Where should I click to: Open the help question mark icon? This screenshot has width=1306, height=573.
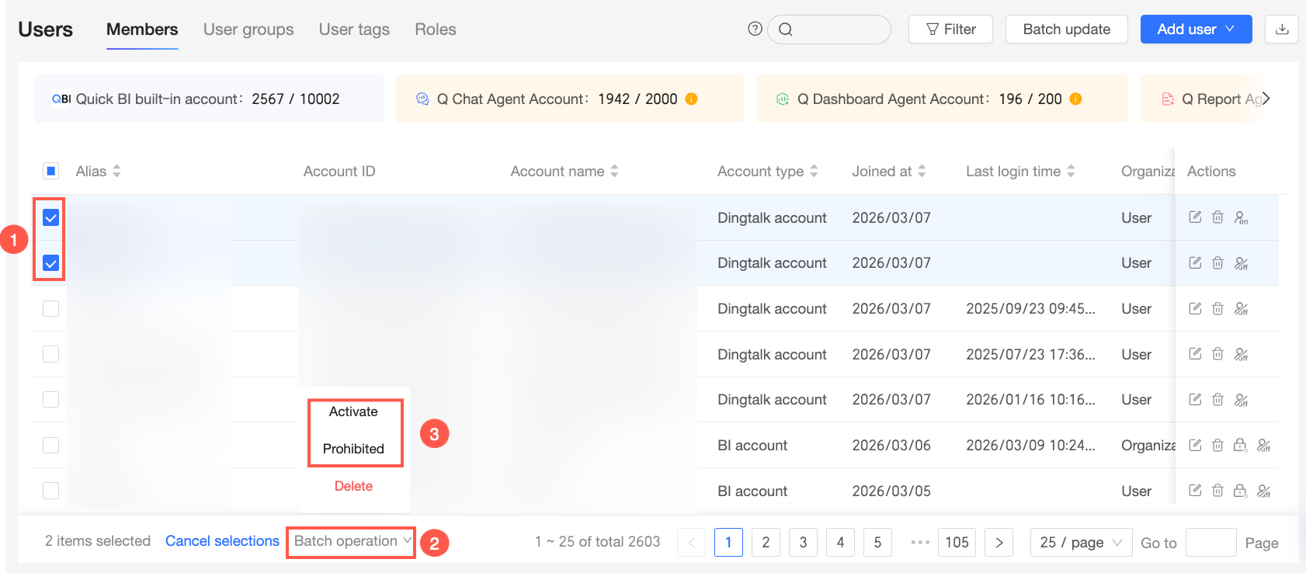(755, 29)
